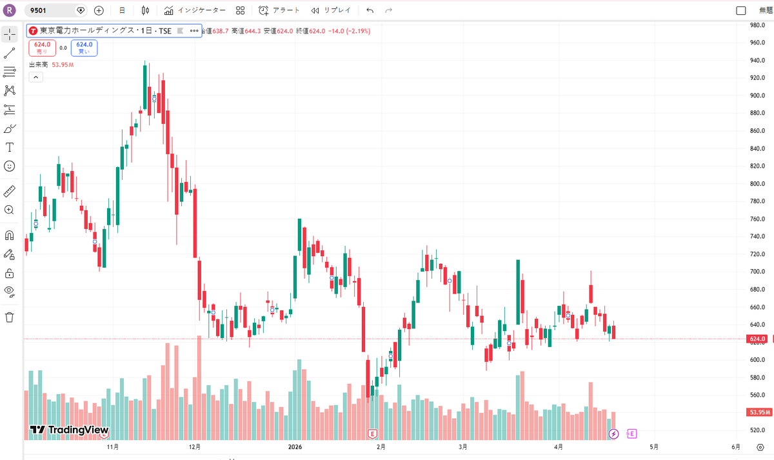
Task: Add a compare symbol with the plus icon
Action: pos(99,10)
